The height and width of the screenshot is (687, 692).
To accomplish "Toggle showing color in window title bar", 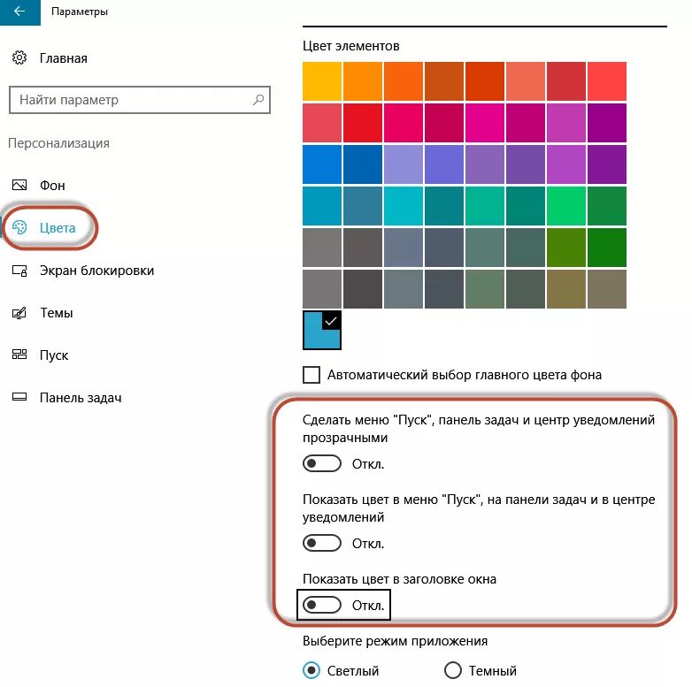I will click(x=322, y=606).
